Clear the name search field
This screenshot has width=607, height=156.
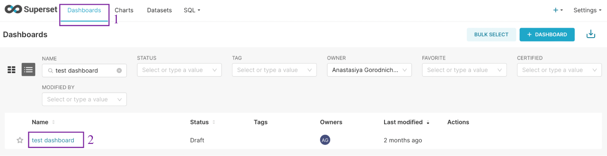(119, 70)
